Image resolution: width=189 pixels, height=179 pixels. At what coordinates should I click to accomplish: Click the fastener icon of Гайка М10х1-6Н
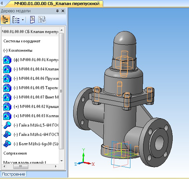7,135
